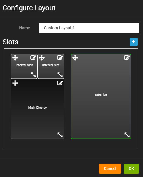Viewport: 143px width, 177px height.
Task: Click the move handle on the Grid Slot
Action: click(75, 58)
